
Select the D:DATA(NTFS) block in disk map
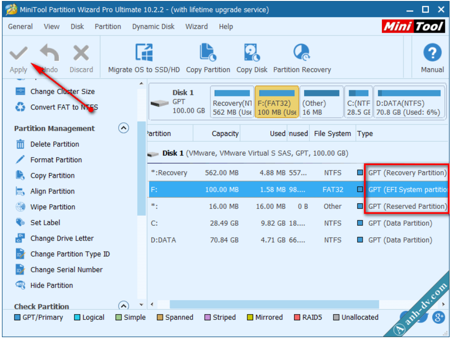point(409,102)
